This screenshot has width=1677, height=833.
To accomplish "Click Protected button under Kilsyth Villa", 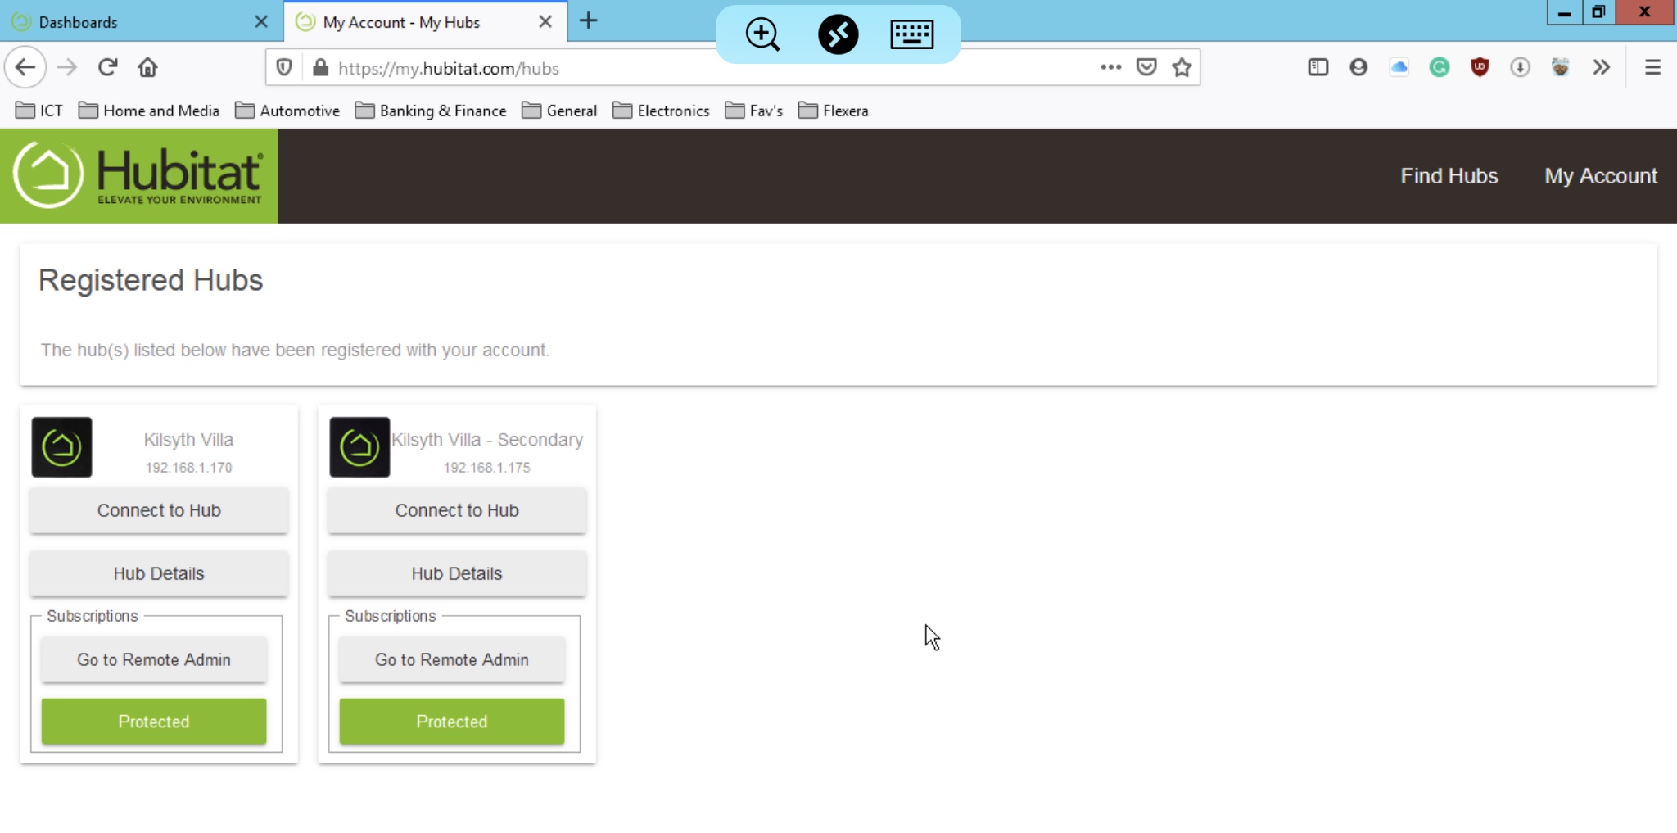I will click(x=154, y=722).
